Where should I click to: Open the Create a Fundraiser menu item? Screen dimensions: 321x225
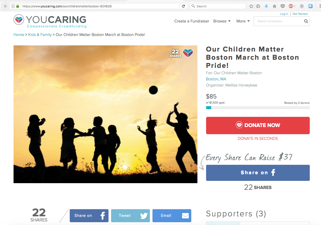[x=192, y=21]
